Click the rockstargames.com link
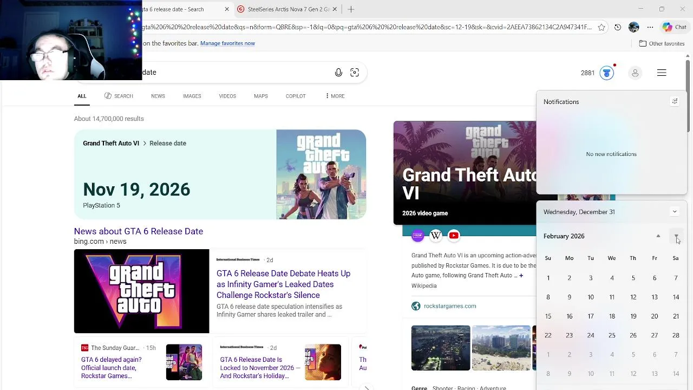The height and width of the screenshot is (390, 693). pos(450,306)
